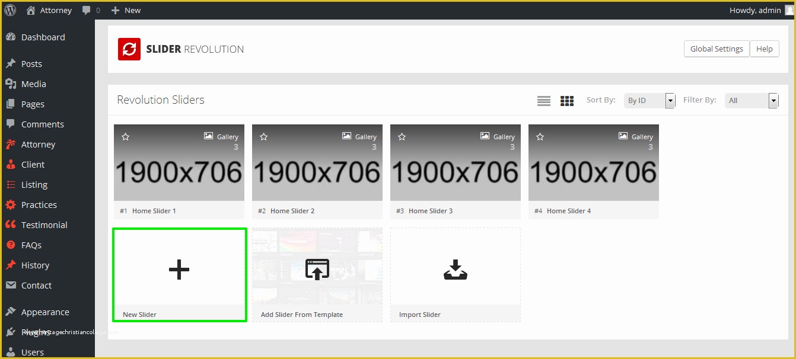Click the Client person icon in sidebar

coord(11,164)
